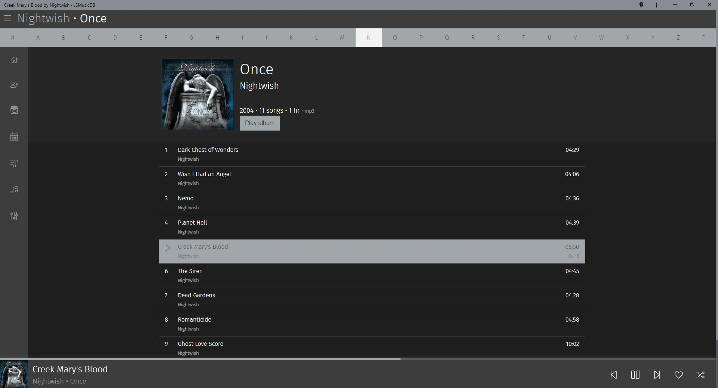
Task: Open the Years calendar view in the sidebar
Action: click(x=14, y=137)
